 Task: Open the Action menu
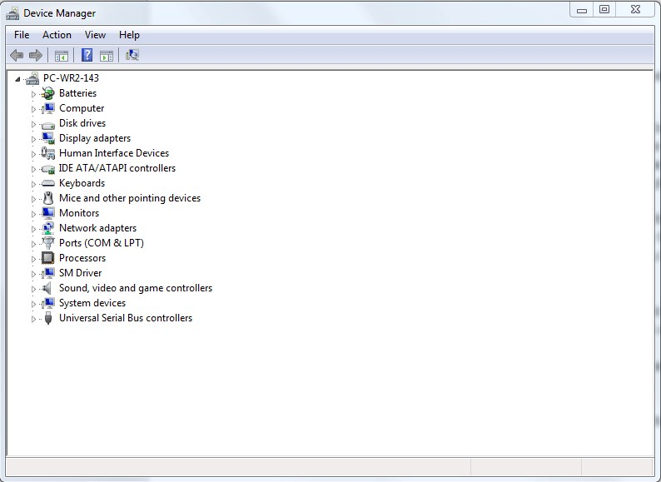pyautogui.click(x=57, y=35)
